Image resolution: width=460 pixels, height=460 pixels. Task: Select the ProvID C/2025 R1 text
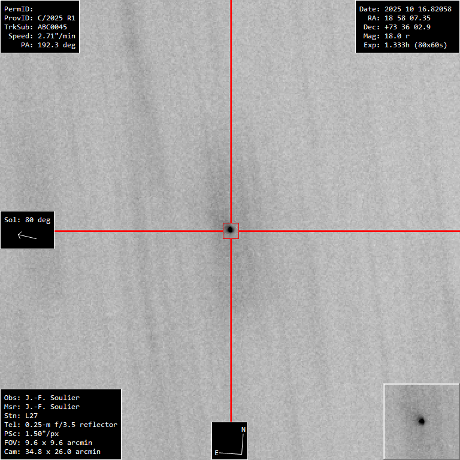click(40, 18)
